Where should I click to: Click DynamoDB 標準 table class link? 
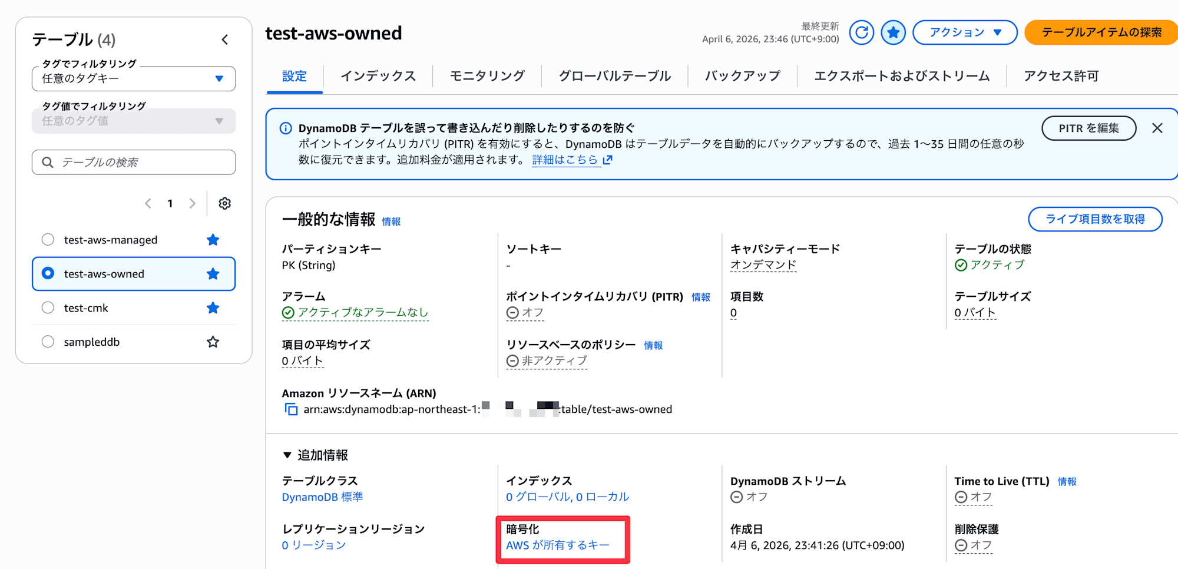(x=322, y=497)
